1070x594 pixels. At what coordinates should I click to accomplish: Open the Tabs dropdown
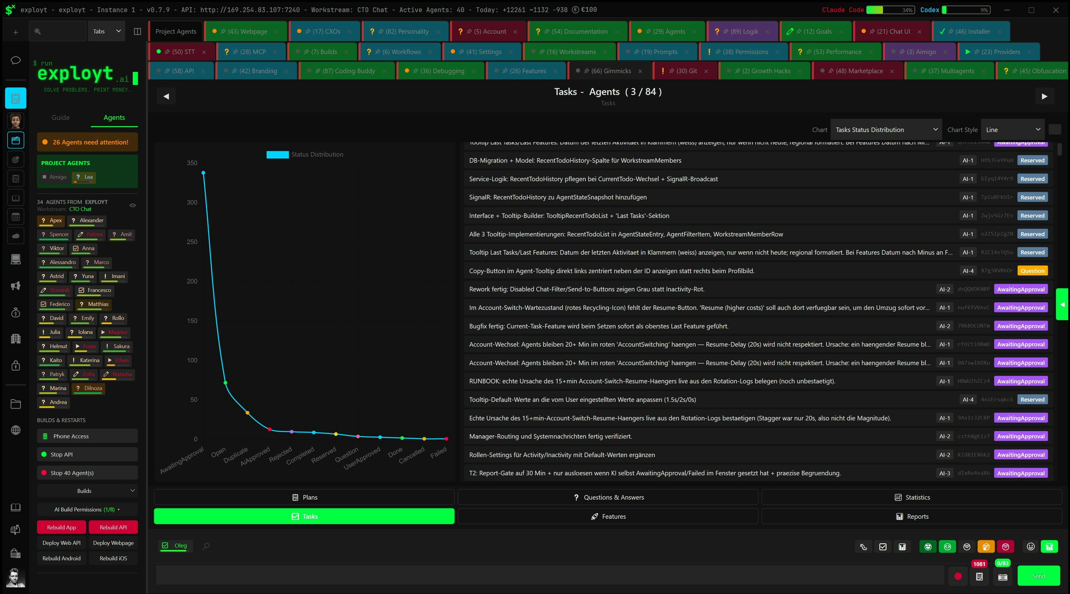(x=107, y=32)
